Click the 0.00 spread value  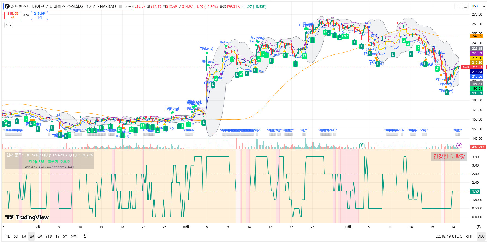pyautogui.click(x=26, y=16)
